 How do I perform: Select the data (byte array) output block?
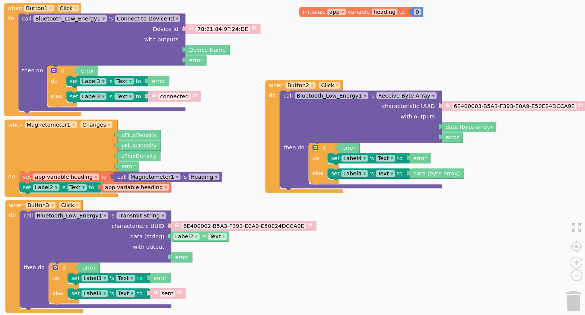[468, 127]
